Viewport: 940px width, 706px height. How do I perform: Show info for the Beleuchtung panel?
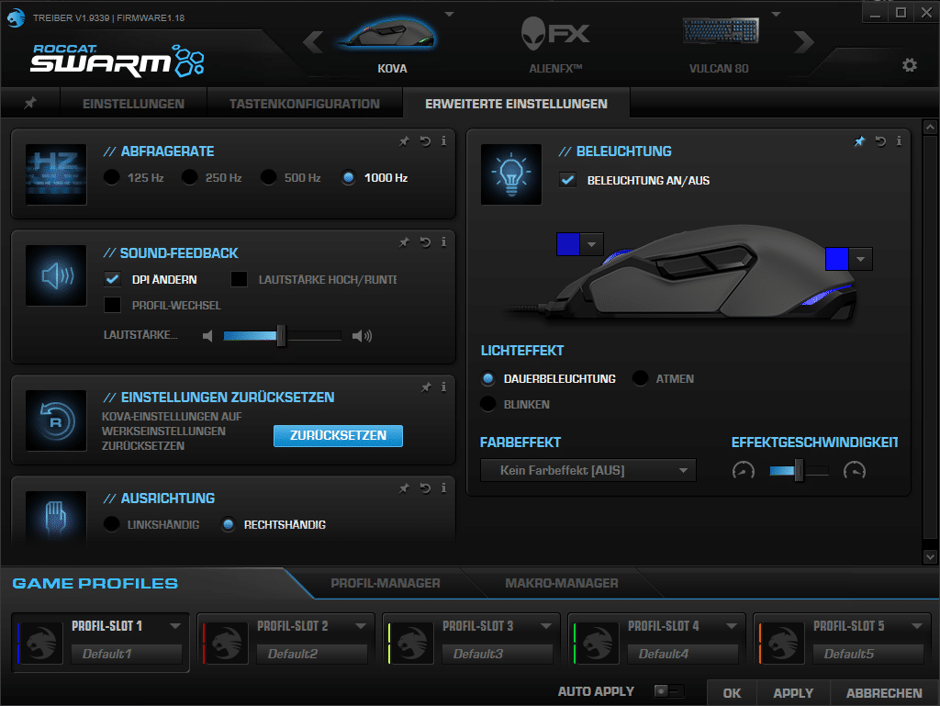(899, 141)
